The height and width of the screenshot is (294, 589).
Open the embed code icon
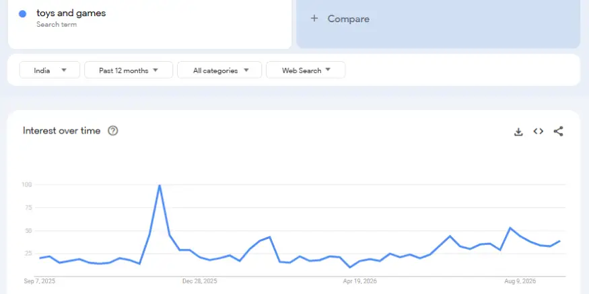pyautogui.click(x=539, y=131)
